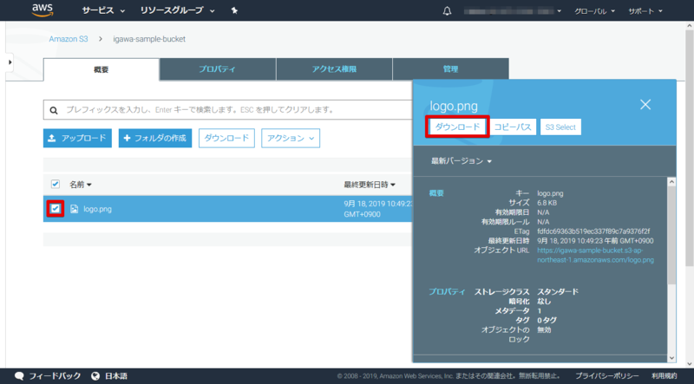The width and height of the screenshot is (694, 384).
Task: Click the 概要 section link in panel
Action: 436,193
